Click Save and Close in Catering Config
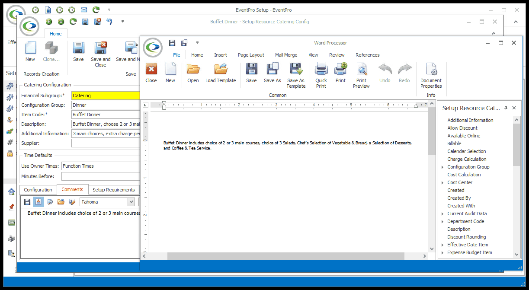The image size is (529, 290). tap(101, 54)
